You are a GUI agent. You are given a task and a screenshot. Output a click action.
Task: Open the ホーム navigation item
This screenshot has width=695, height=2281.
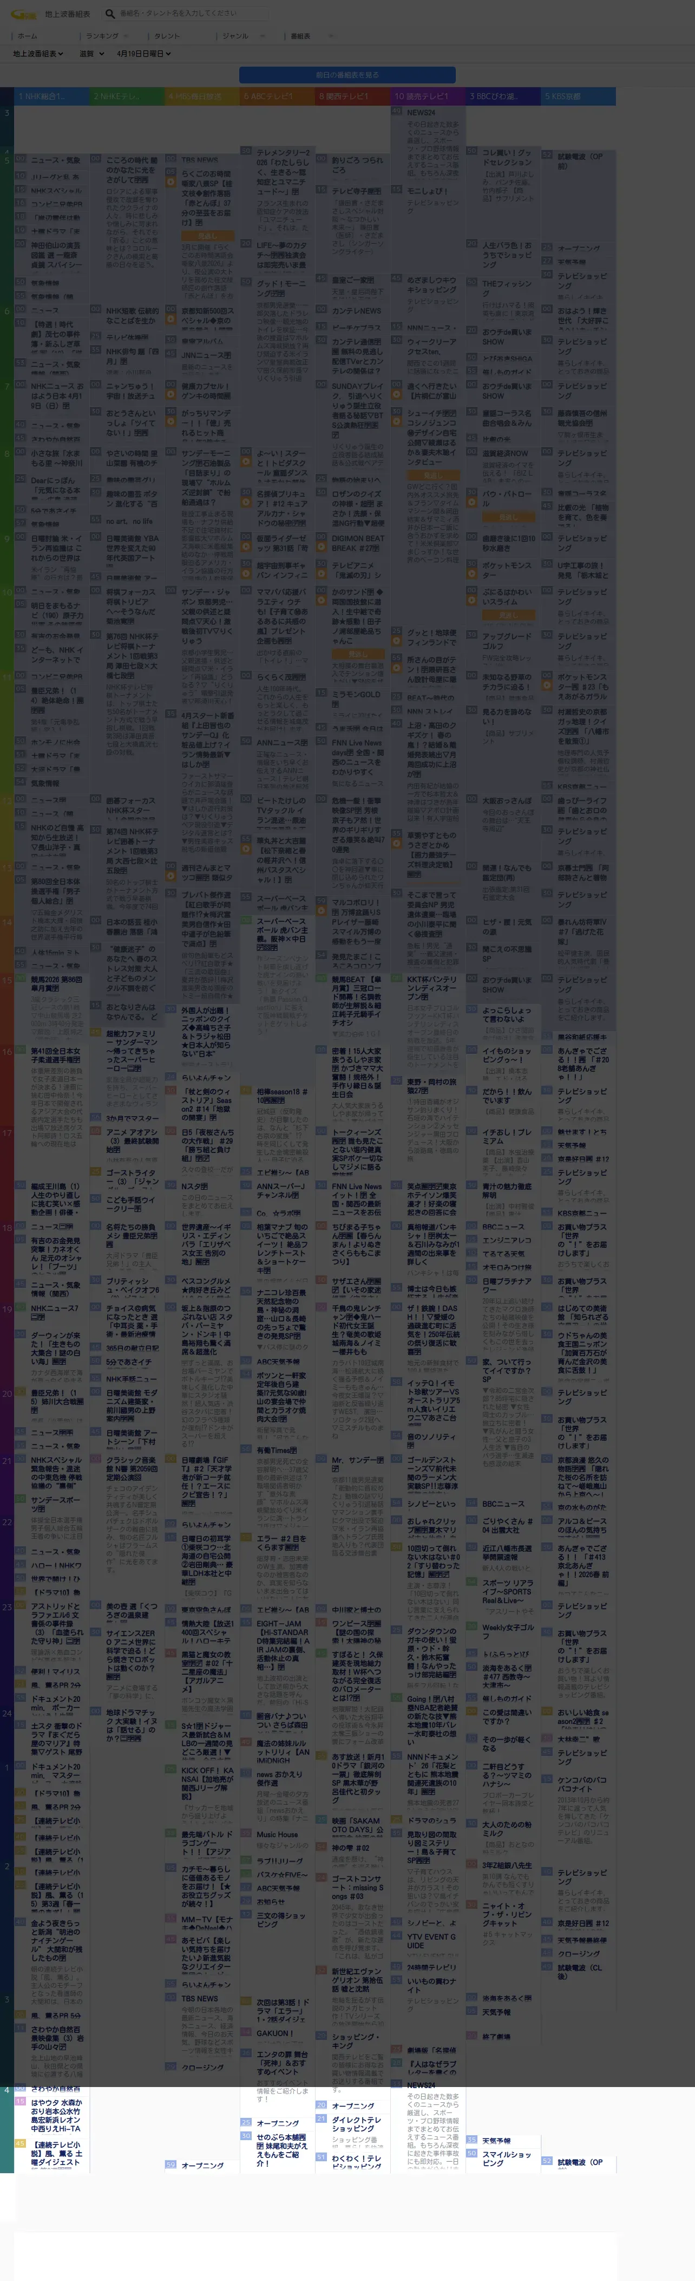(28, 36)
